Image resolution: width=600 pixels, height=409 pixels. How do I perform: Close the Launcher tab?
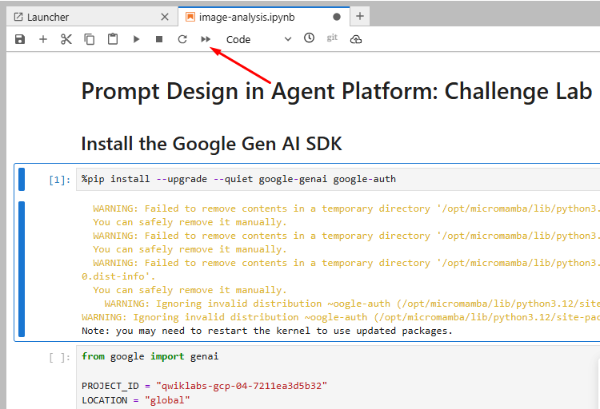165,17
